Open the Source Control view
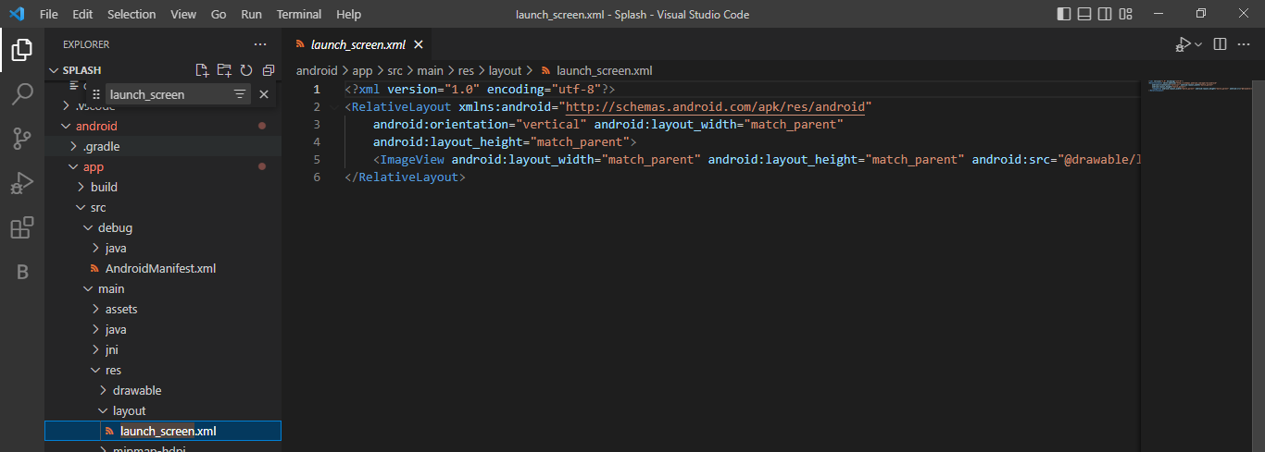1265x452 pixels. coord(22,139)
